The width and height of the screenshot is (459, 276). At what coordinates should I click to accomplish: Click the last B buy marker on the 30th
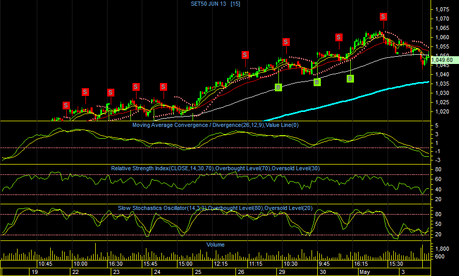coord(350,78)
